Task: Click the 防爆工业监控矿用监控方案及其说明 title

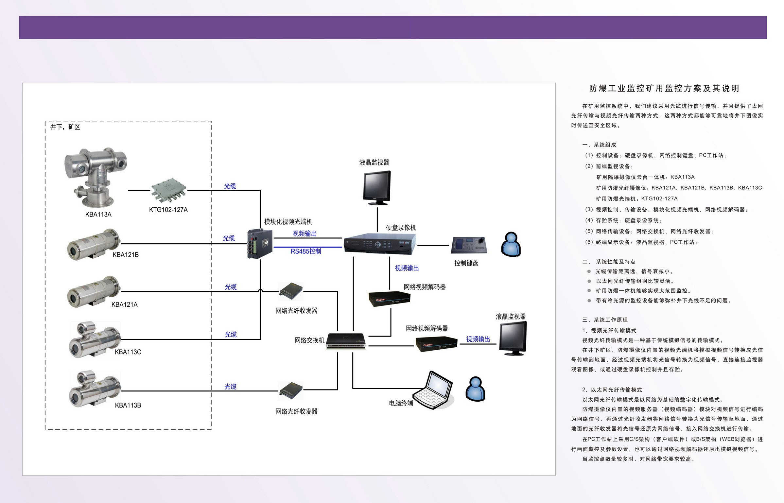Action: (x=664, y=88)
